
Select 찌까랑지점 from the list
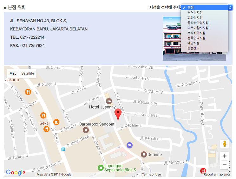tap(205, 18)
